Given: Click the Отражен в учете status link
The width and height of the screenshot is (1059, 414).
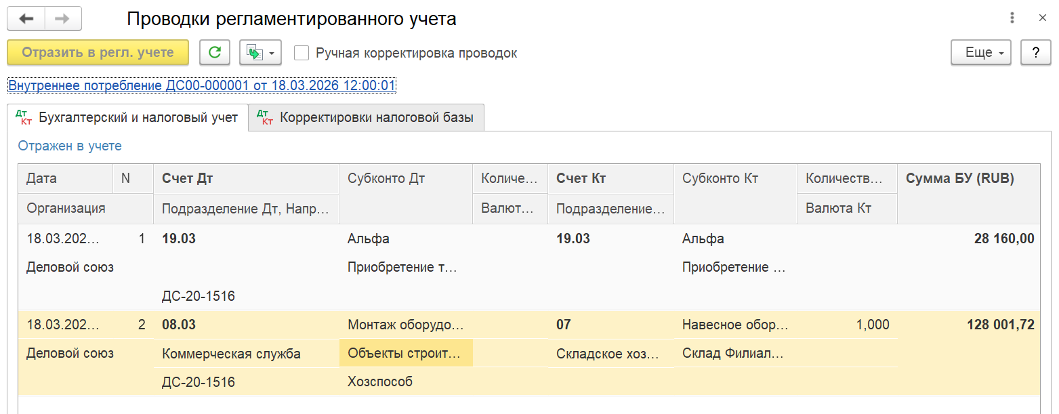Looking at the screenshot, I should (70, 146).
